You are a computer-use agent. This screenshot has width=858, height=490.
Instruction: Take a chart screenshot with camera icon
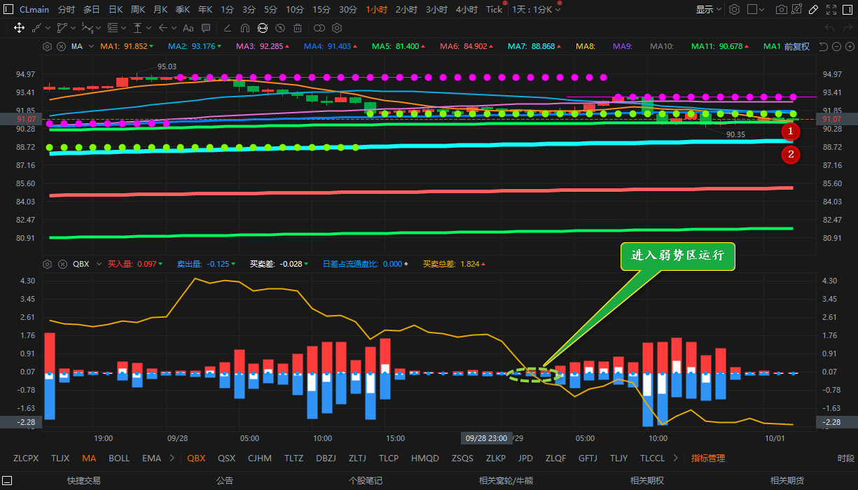click(781, 10)
